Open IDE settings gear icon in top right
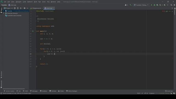The image size is (176, 99). [174, 5]
